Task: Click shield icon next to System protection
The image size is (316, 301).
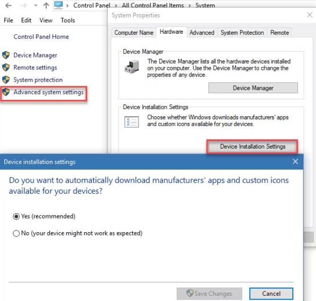Action: (x=6, y=80)
